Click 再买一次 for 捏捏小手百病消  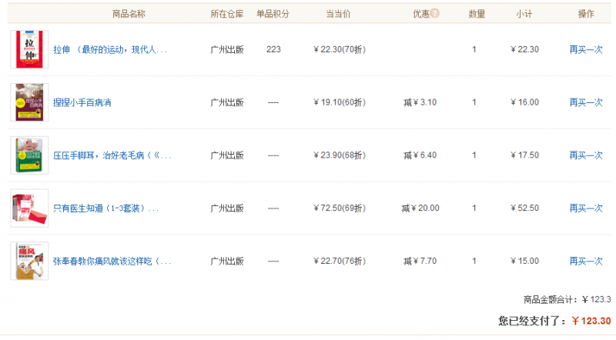point(585,102)
